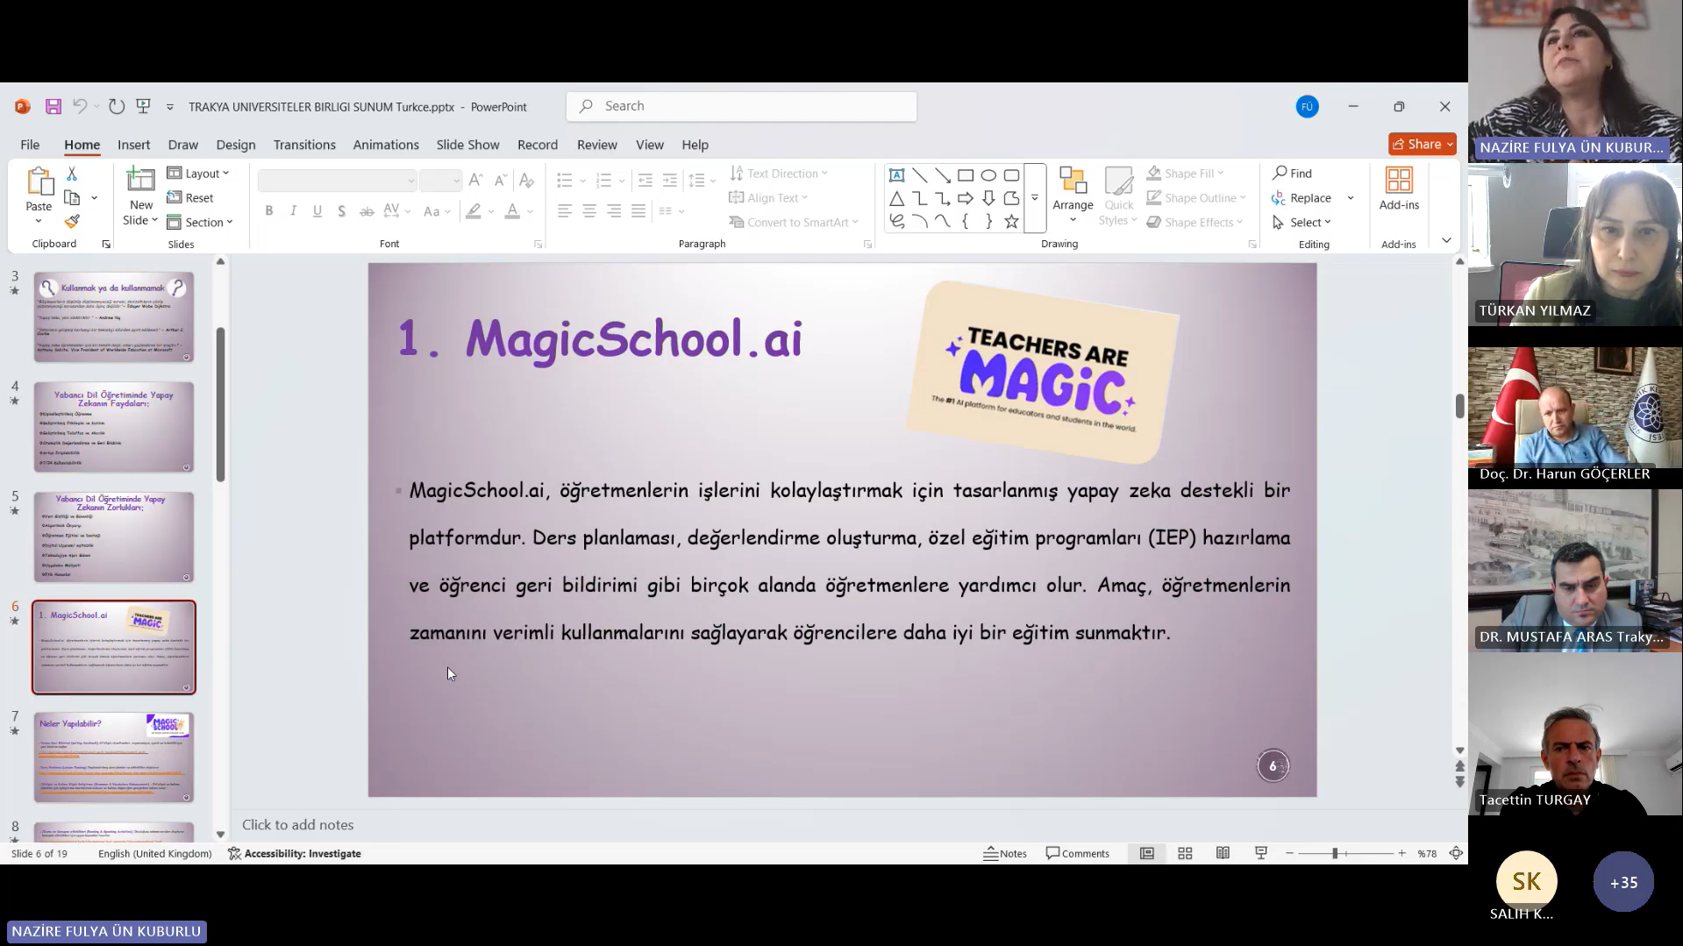This screenshot has height=946, width=1683.
Task: Open Slide Sorter view in status bar
Action: click(x=1185, y=854)
